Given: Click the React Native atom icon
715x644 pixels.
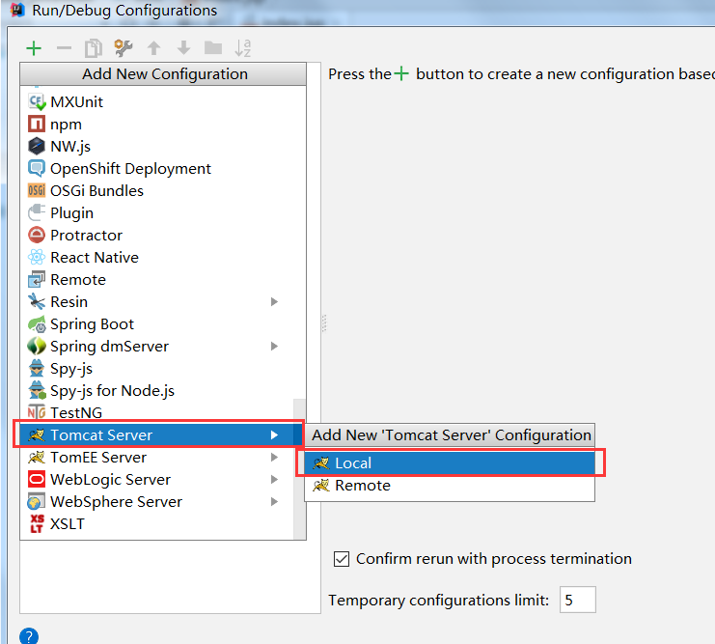Looking at the screenshot, I should click(37, 258).
